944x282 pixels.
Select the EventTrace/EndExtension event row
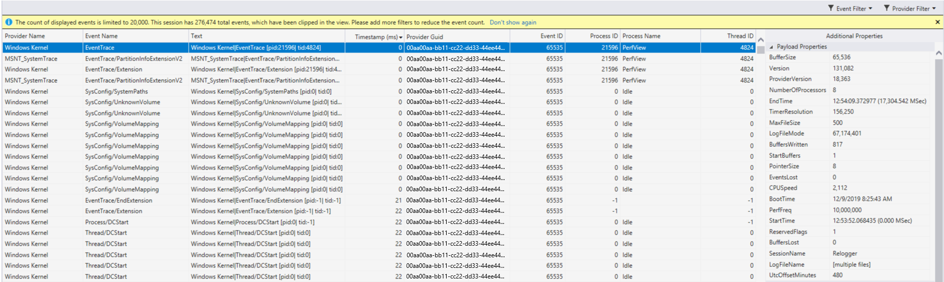(379, 200)
